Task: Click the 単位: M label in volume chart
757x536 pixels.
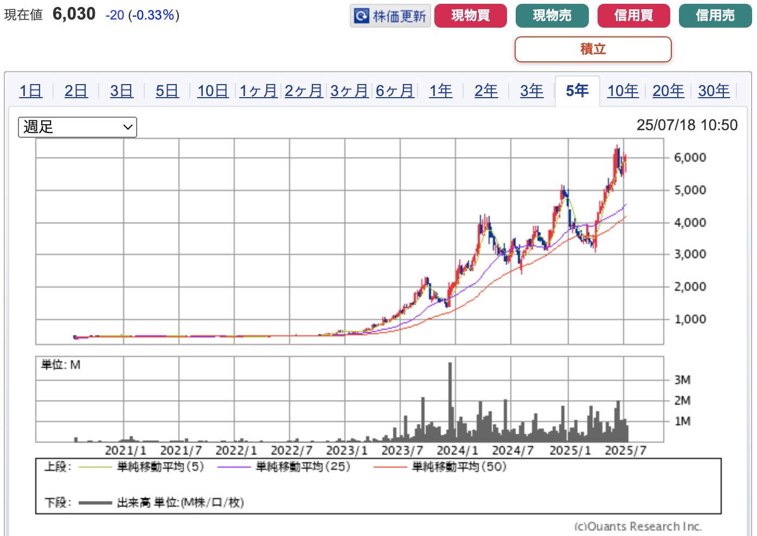Action: point(61,365)
